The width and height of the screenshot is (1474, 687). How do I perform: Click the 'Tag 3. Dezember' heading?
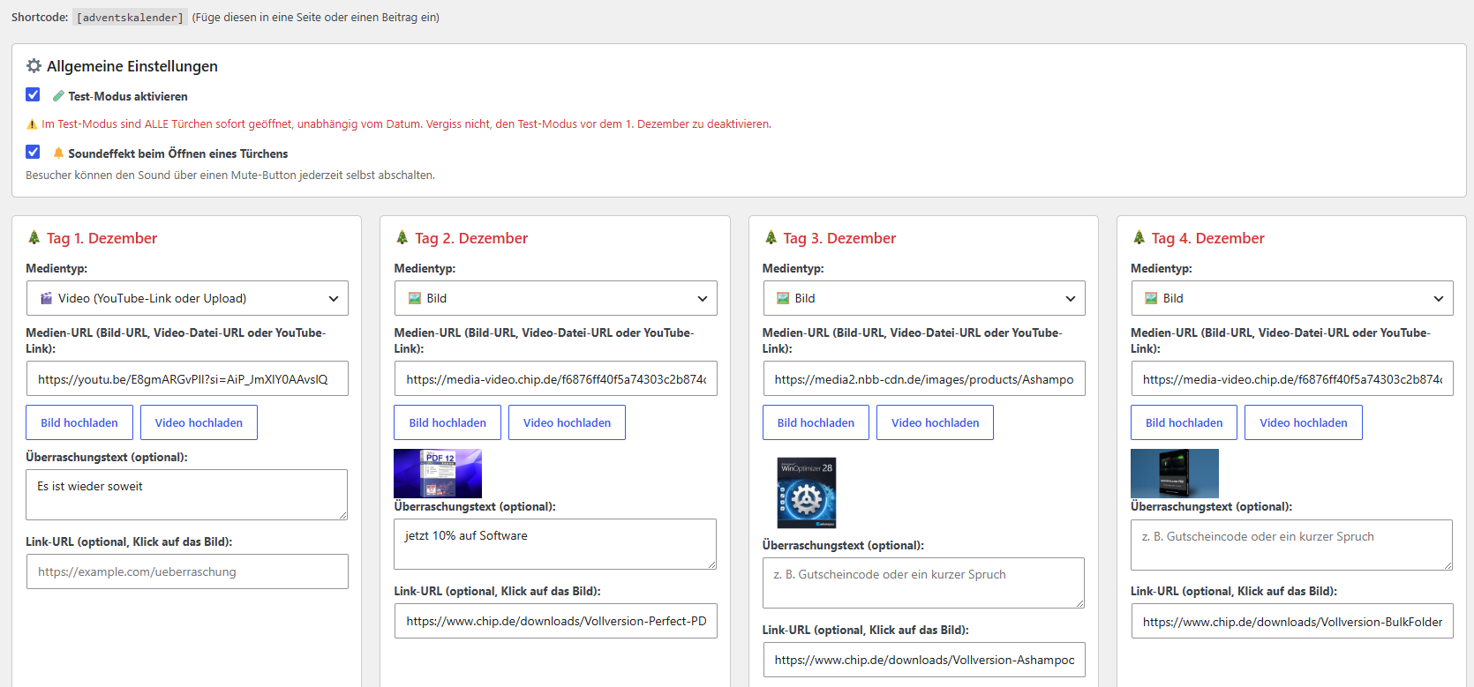[x=839, y=238]
